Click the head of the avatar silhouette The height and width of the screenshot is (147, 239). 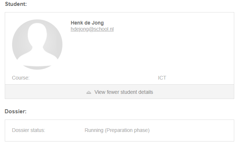tap(37, 34)
